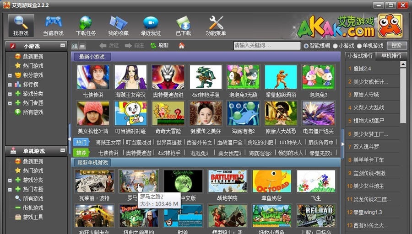Select ranking entry 魔域2.4
Image resolution: width=412 pixels, height=234 pixels.
362,69
